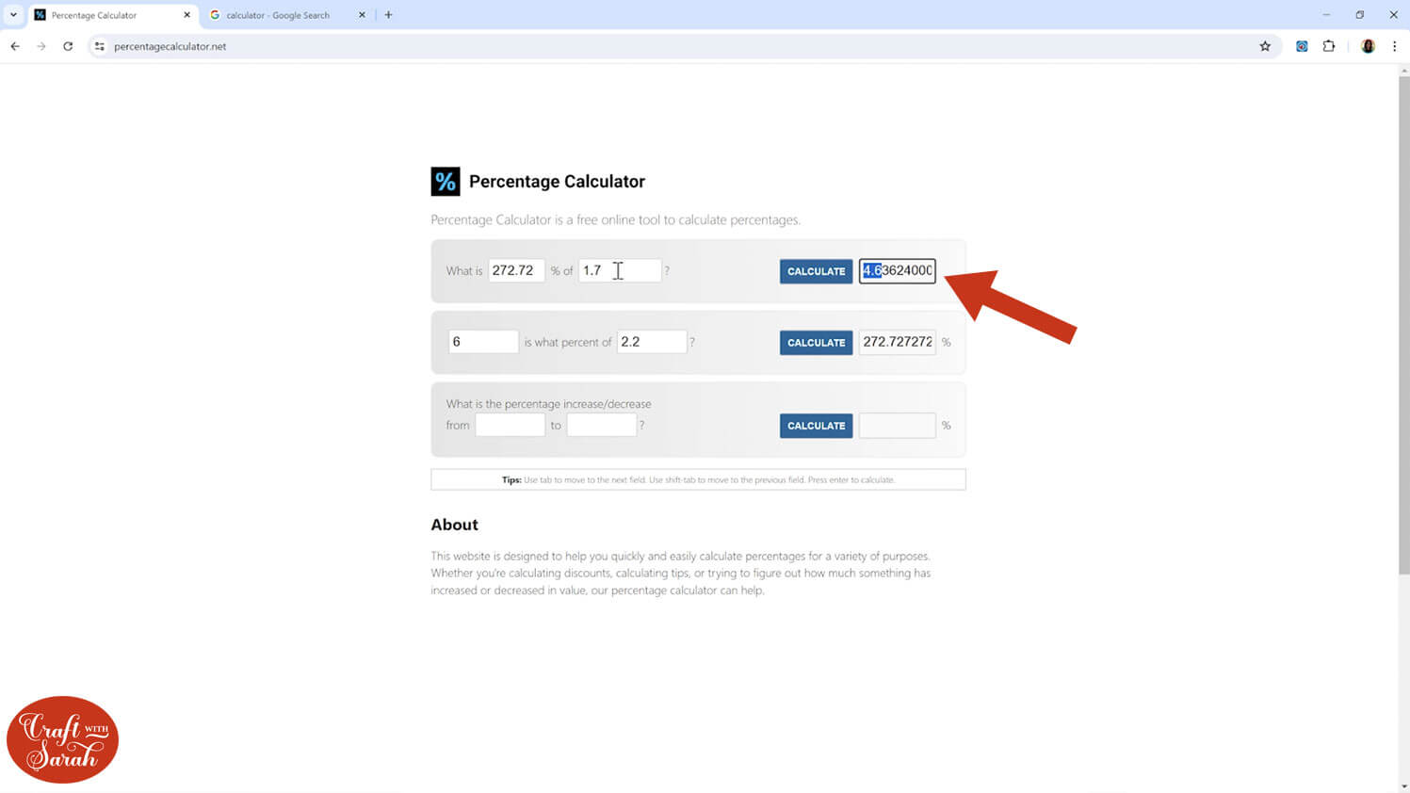Calculate the 'What is % of' row
This screenshot has width=1410, height=793.
(x=816, y=271)
